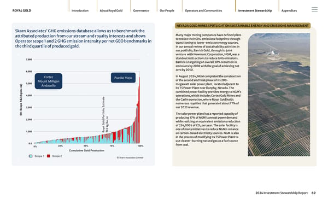This screenshot has width=328, height=199.
Task: Click the Pueblo Viejo callout label
Action: 123,78
